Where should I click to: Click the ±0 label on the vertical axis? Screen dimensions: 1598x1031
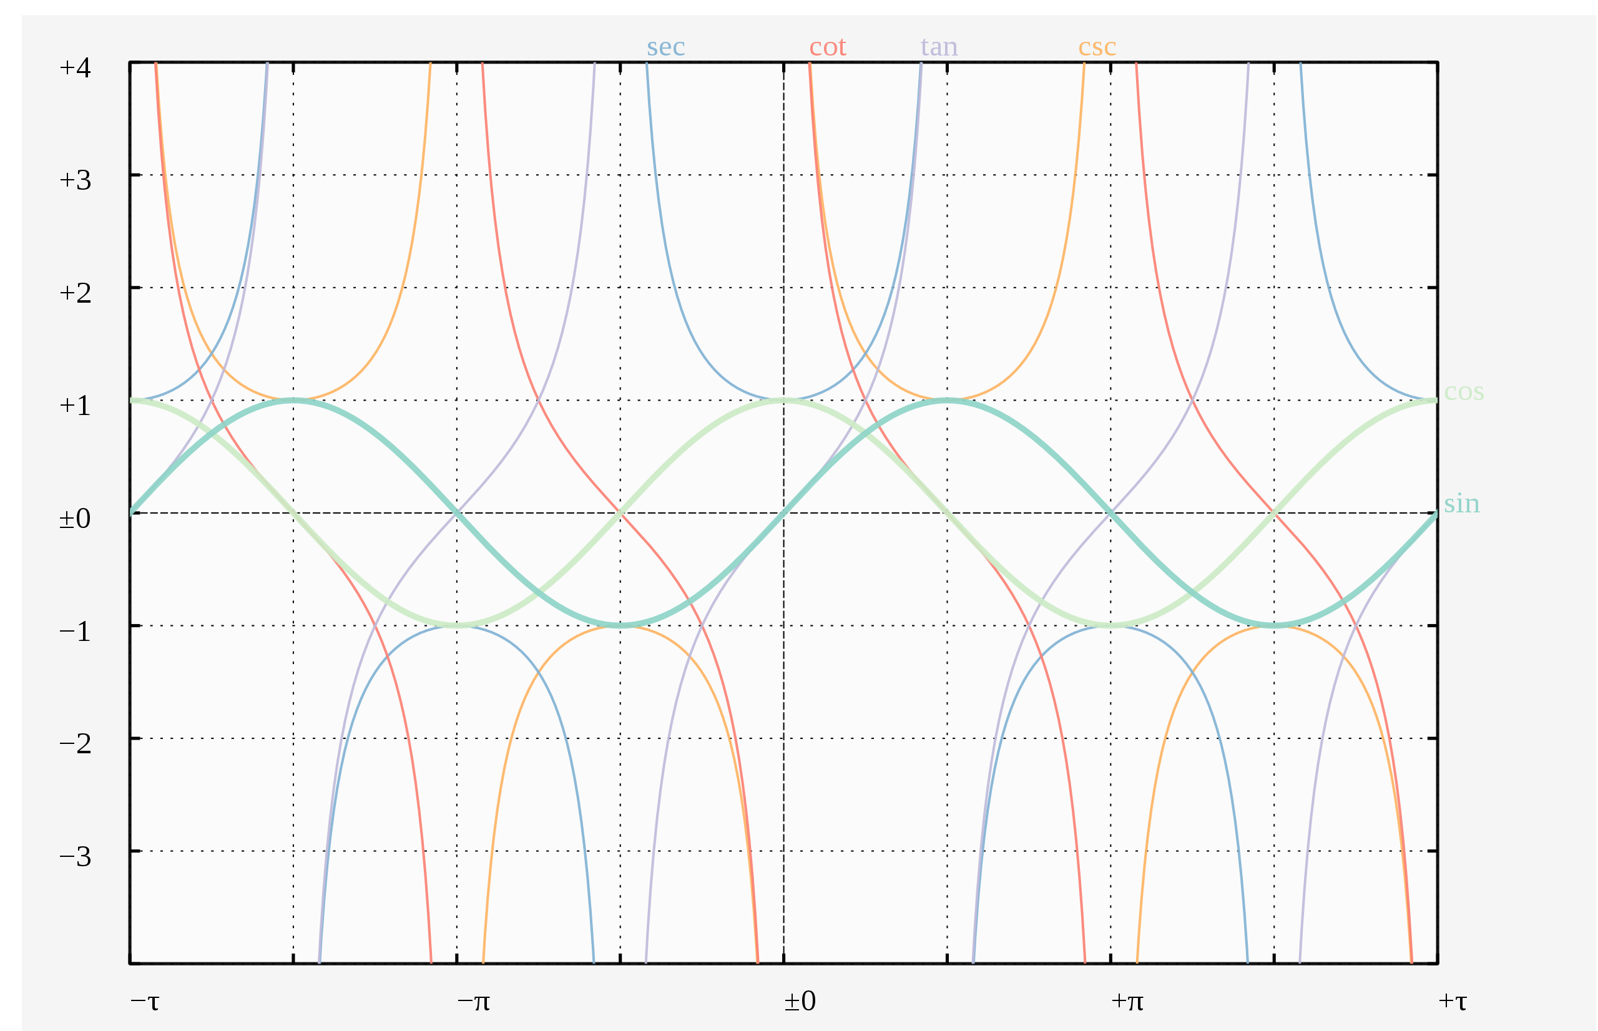pyautogui.click(x=75, y=519)
